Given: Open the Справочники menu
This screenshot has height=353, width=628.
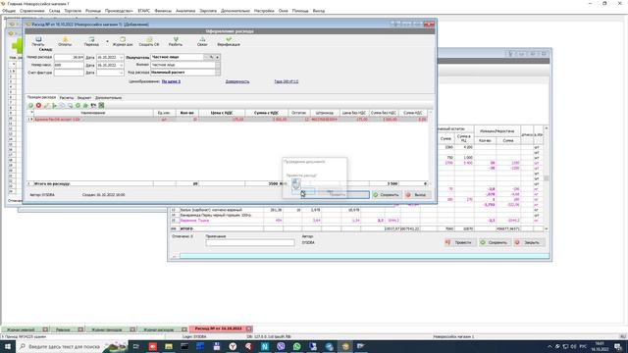Looking at the screenshot, I should 32,11.
